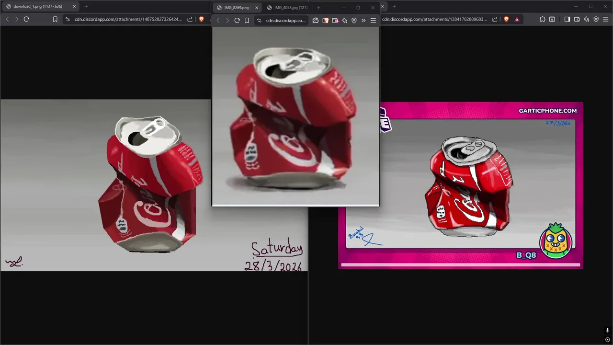Open a new tab in the IMG_8269 window
The width and height of the screenshot is (613, 345).
[x=318, y=8]
